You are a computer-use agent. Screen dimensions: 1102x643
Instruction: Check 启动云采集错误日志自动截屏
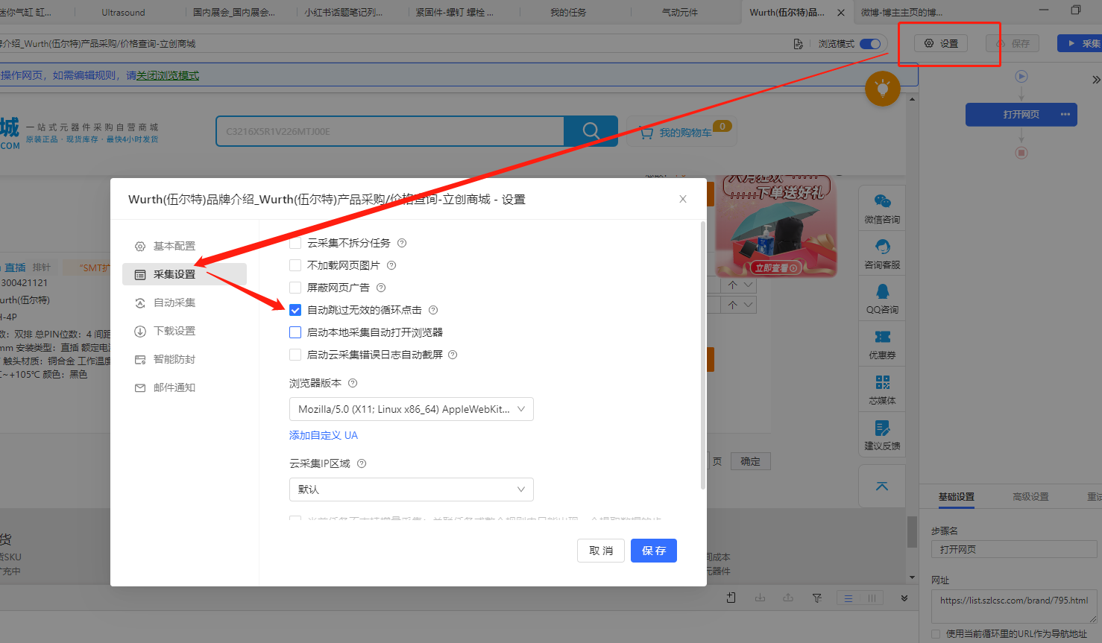point(295,355)
